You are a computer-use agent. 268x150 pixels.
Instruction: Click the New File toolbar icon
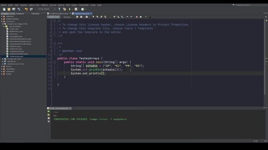click(4, 9)
